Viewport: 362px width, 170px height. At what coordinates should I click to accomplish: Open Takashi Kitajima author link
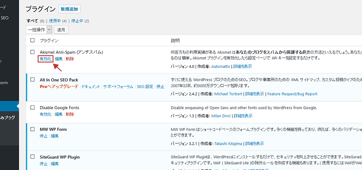tap(228, 144)
